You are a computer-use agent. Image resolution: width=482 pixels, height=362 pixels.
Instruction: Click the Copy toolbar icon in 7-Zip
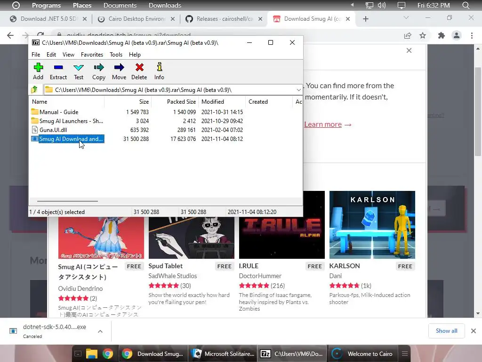99,72
